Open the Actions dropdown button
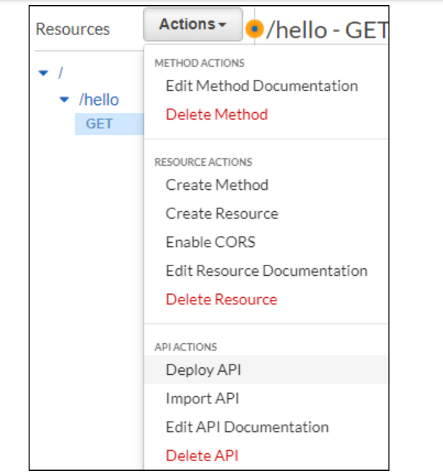This screenshot has height=473, width=443. 193,25
